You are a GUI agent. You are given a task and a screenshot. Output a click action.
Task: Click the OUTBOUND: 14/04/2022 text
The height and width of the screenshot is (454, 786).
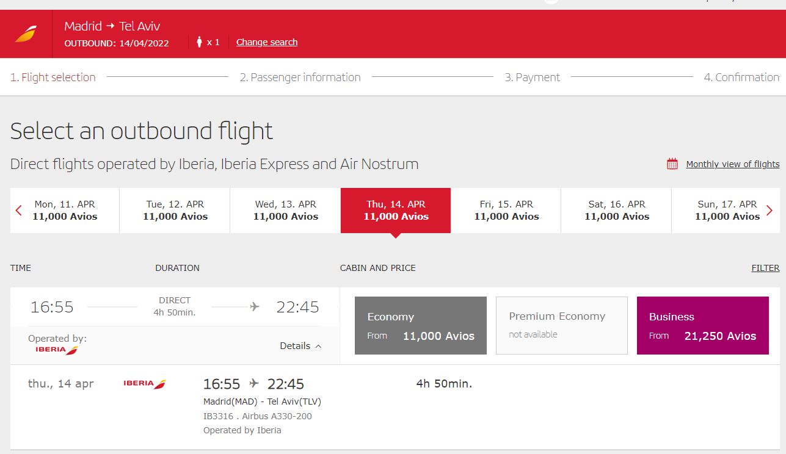pos(117,43)
